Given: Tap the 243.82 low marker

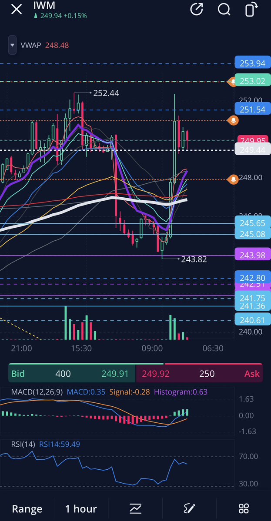Looking at the screenshot, I should [x=194, y=259].
